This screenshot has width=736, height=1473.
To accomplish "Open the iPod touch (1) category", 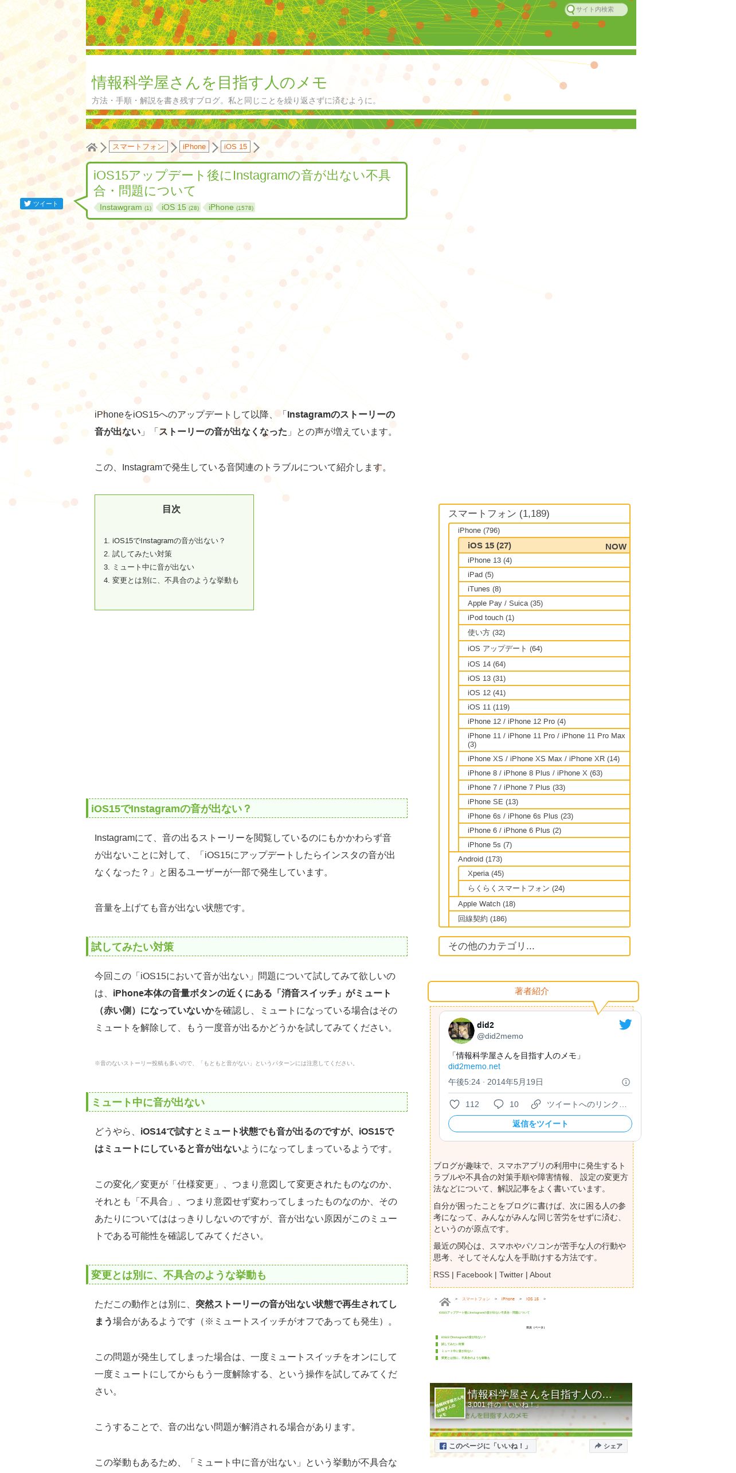I will coord(544,618).
